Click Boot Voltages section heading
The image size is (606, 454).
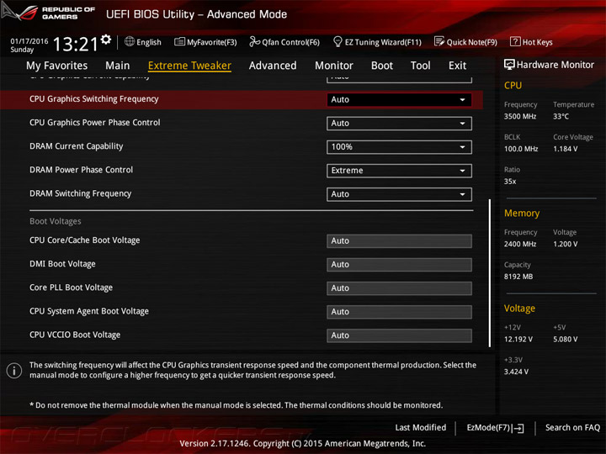[x=56, y=221]
